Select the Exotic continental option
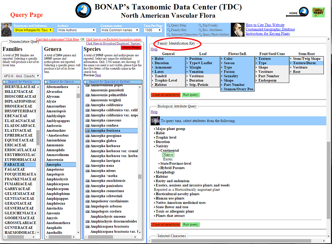The height and width of the screenshot is (244, 332). pos(168,159)
